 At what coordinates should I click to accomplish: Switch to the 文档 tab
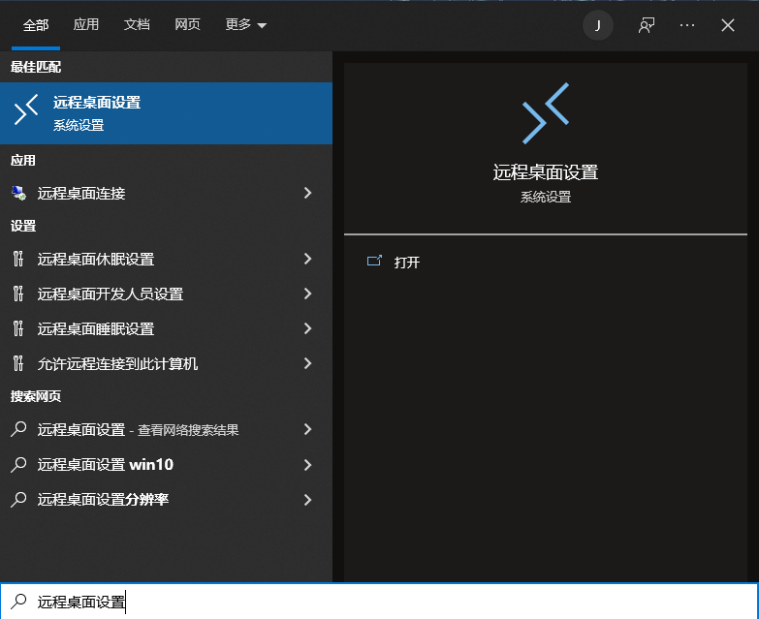click(x=137, y=24)
